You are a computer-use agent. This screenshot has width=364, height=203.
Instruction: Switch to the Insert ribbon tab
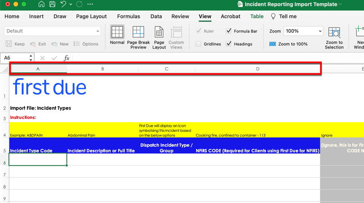point(36,16)
